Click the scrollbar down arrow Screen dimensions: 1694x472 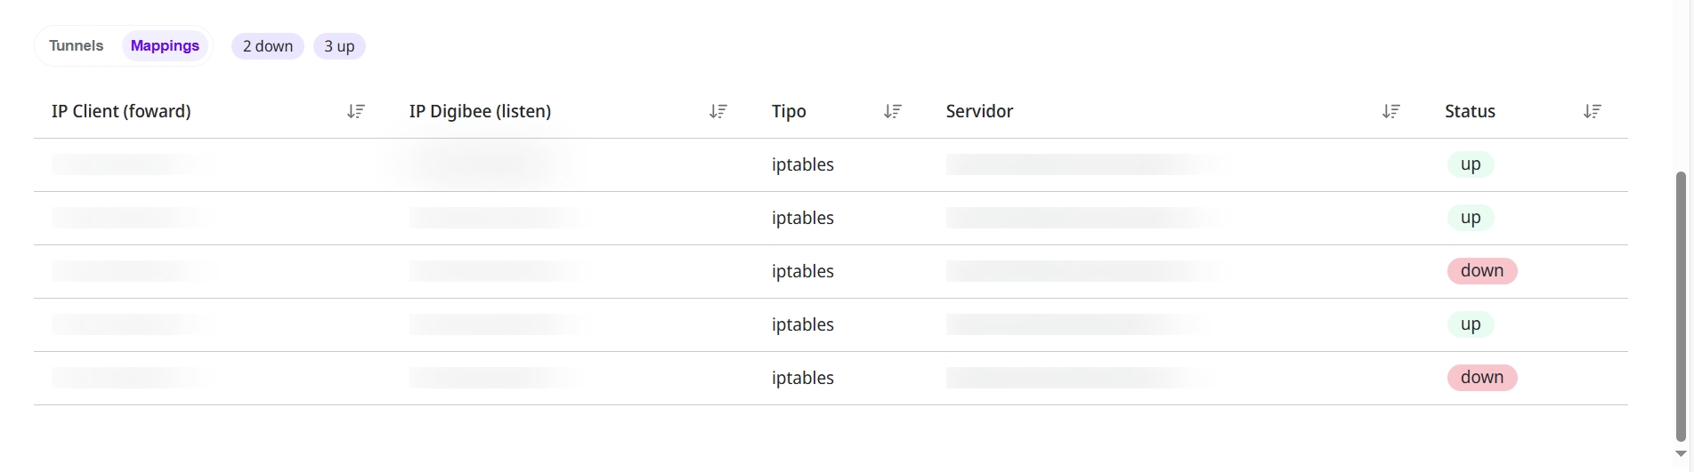pos(1681,454)
